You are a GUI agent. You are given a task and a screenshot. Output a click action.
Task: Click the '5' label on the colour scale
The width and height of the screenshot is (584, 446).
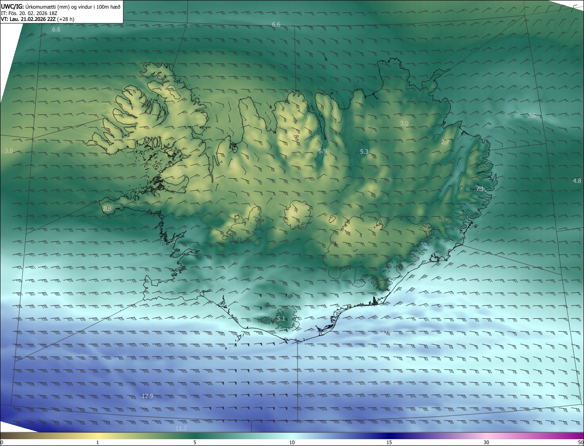pyautogui.click(x=195, y=442)
